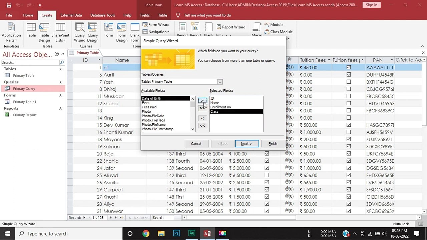Open Primary Table1 form in pane
Viewport: 427px width, 240px height.
pyautogui.click(x=24, y=102)
